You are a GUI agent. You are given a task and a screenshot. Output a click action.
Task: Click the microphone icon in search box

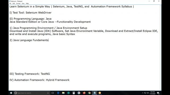tap(48, 93)
